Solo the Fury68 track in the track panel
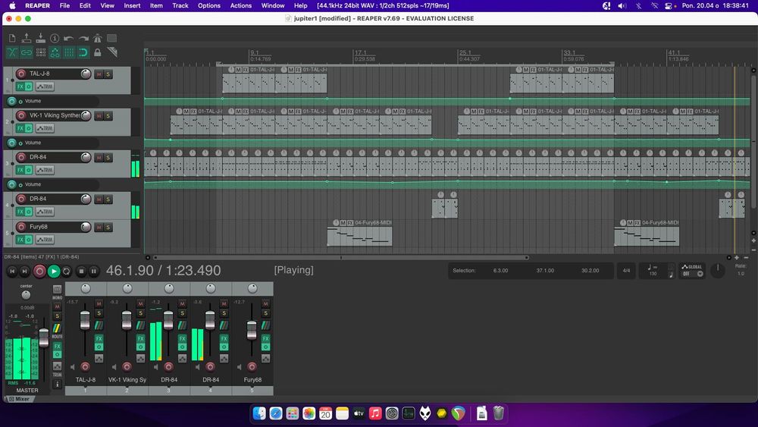The height and width of the screenshot is (427, 758). point(108,227)
